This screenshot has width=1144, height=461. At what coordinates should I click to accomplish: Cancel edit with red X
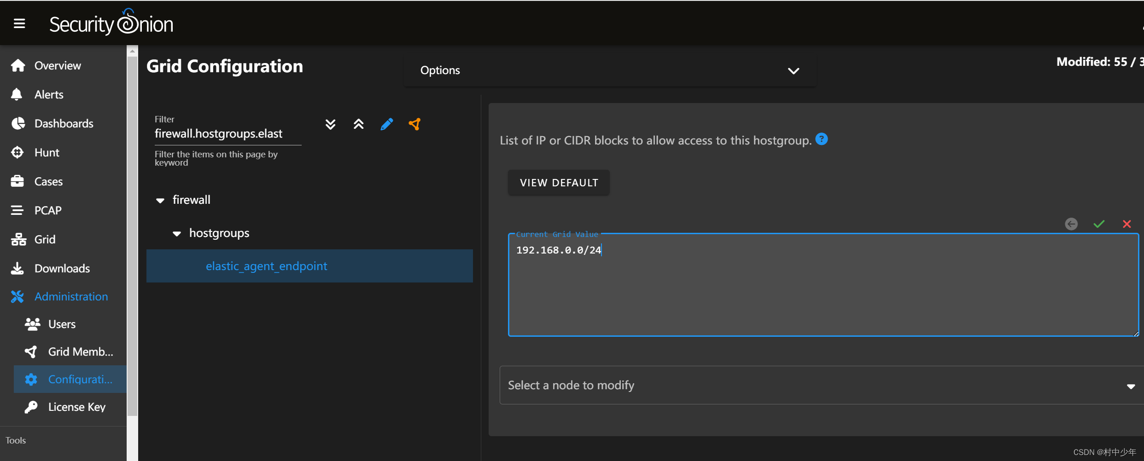point(1127,224)
